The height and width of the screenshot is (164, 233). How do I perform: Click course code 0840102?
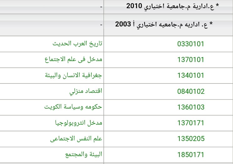tap(191, 91)
